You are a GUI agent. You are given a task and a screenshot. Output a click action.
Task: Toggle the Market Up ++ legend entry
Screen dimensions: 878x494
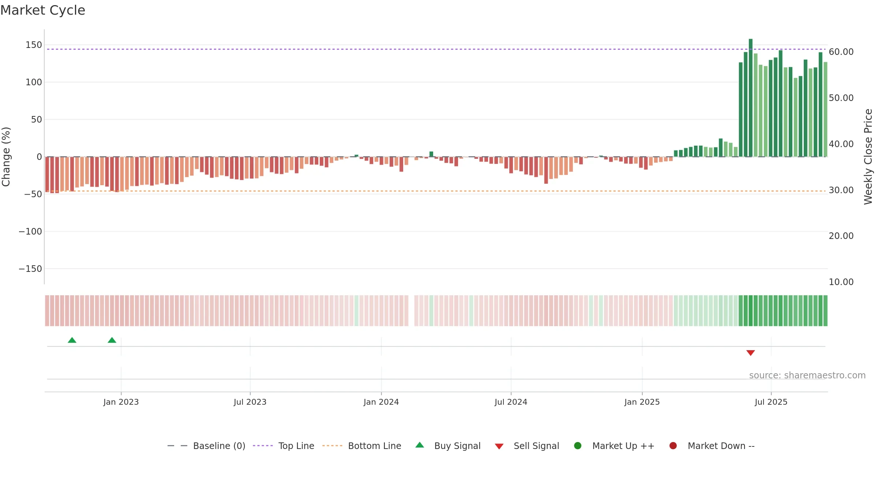point(614,446)
